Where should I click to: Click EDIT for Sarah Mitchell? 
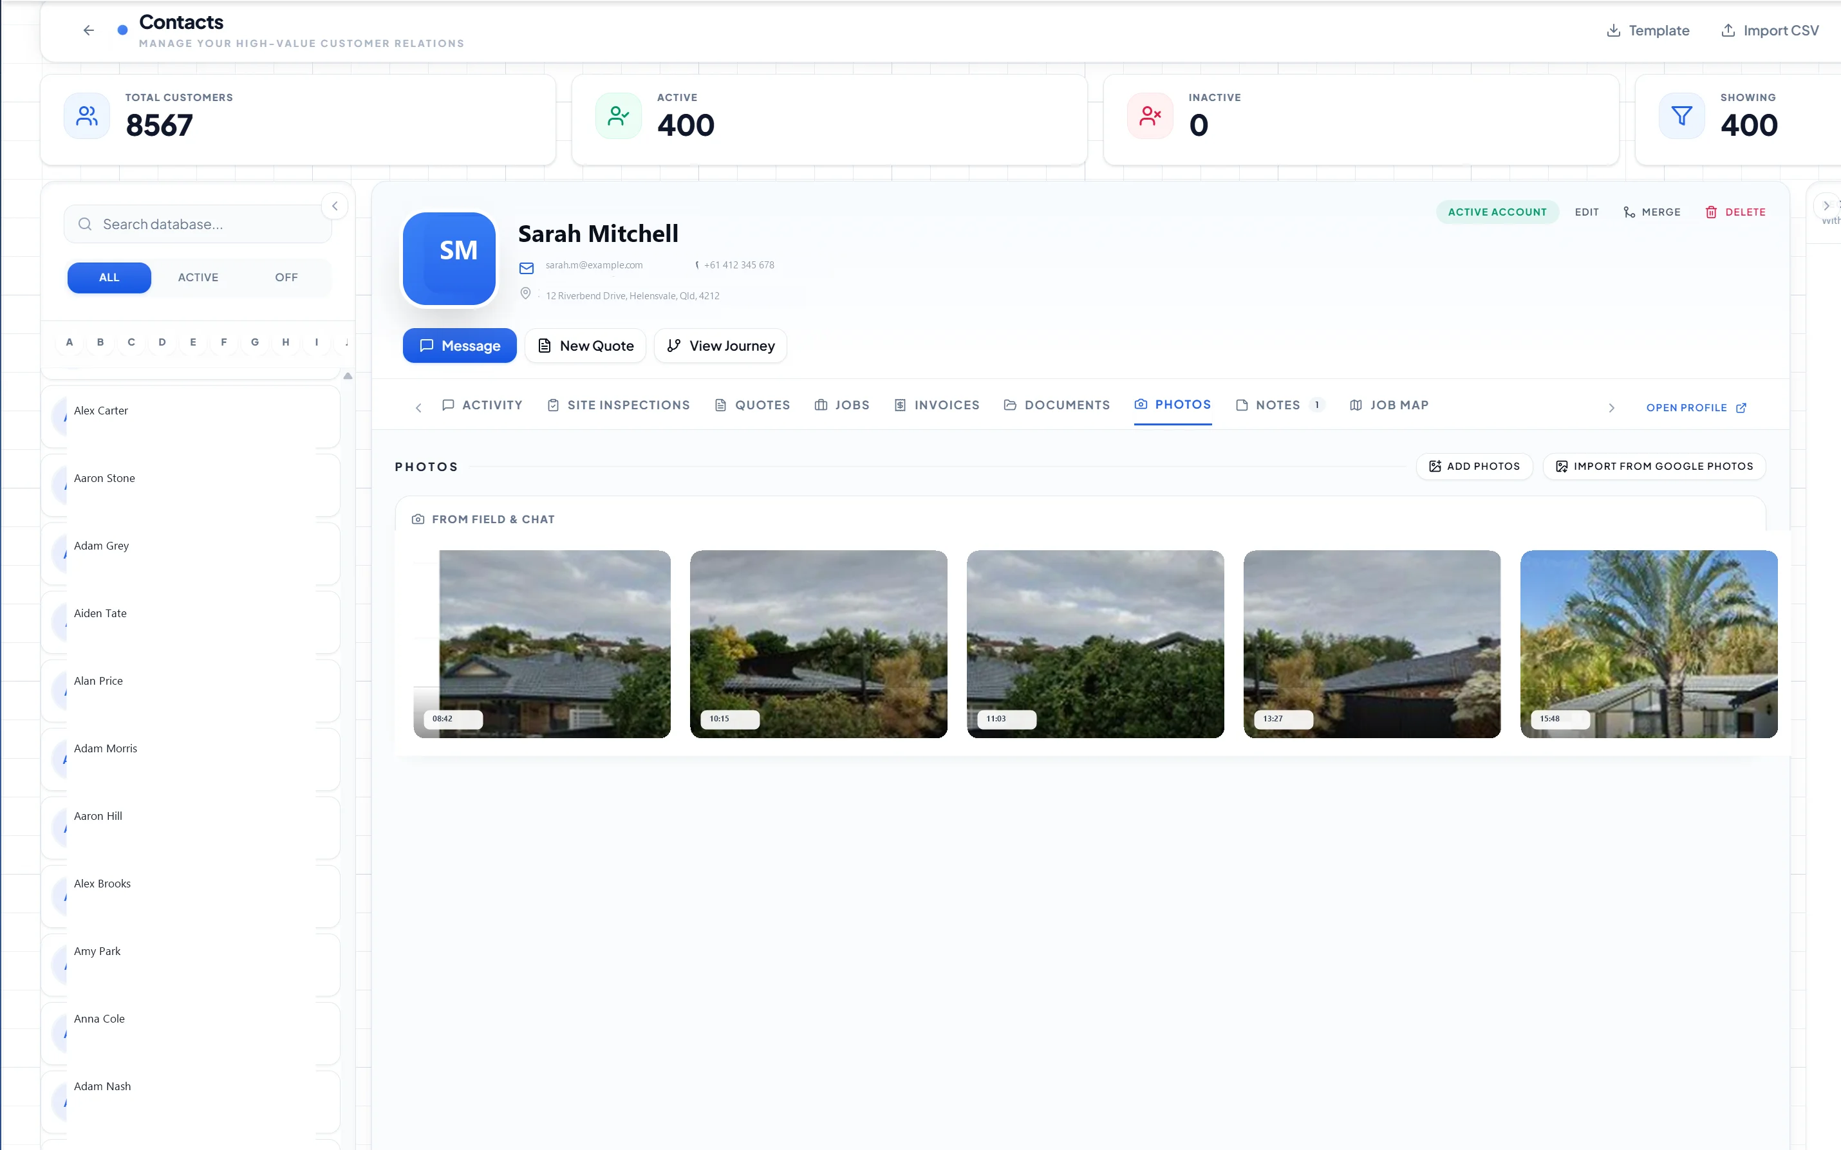coord(1586,212)
